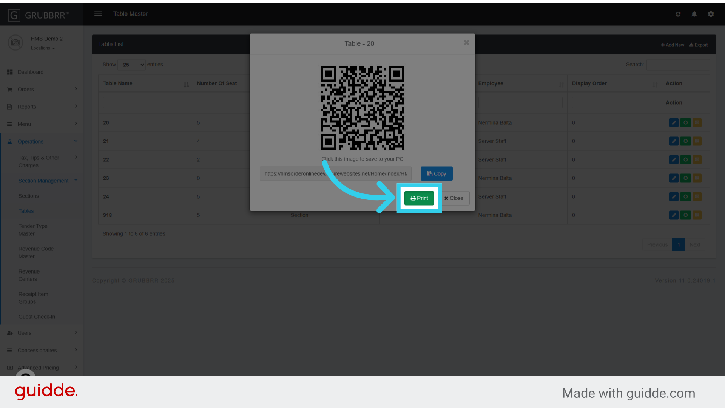
Task: Copy the table ordering URL
Action: tap(437, 174)
